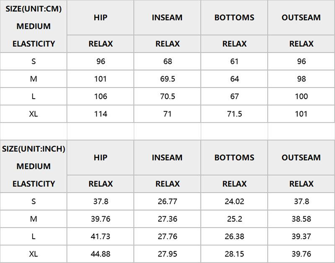This screenshot has height=263, width=335.
Task: Click the 38.58 outseam value
Action: tap(301, 219)
